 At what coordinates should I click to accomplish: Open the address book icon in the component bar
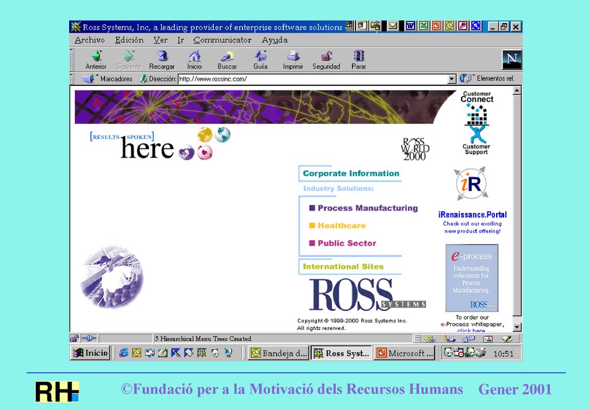coord(487,339)
